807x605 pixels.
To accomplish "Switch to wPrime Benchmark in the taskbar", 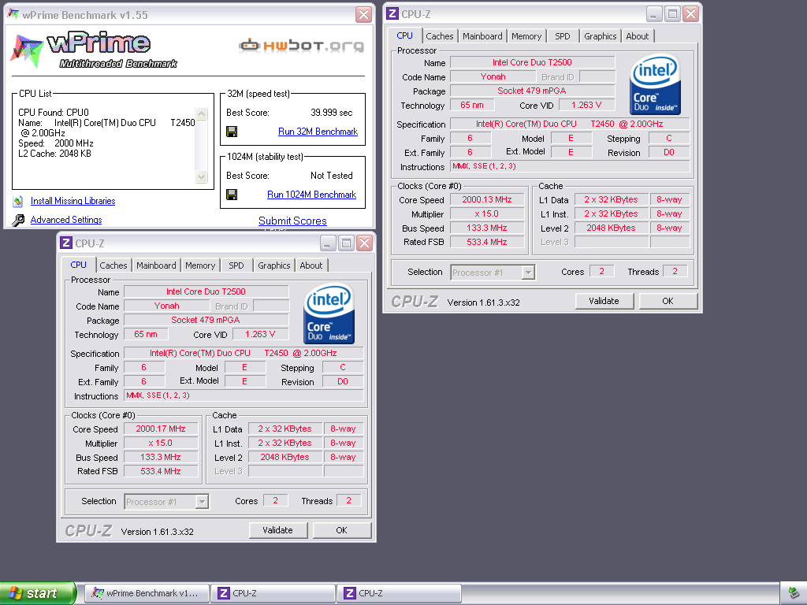I will click(147, 593).
